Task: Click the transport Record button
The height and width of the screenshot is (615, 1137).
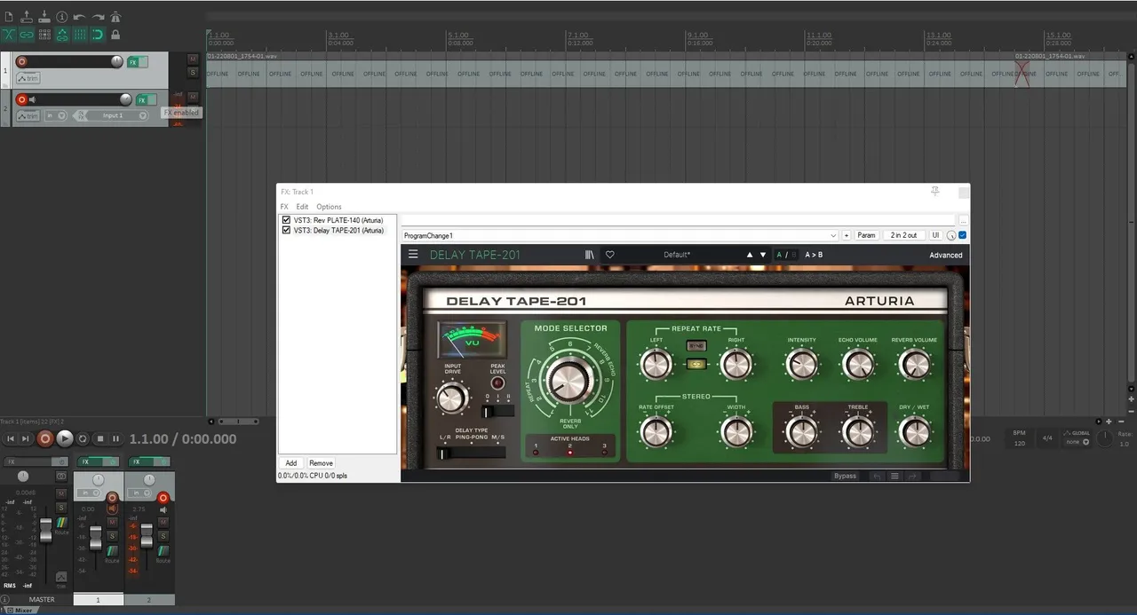Action: tap(45, 438)
